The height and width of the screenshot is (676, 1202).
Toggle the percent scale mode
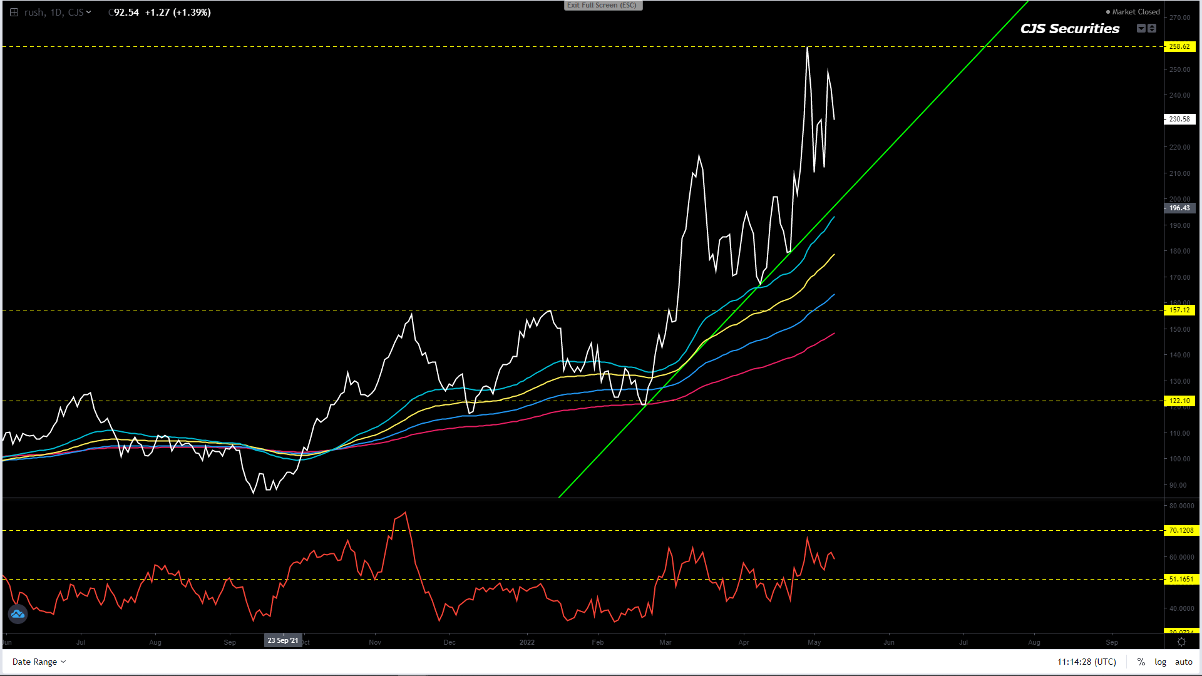coord(1141,662)
